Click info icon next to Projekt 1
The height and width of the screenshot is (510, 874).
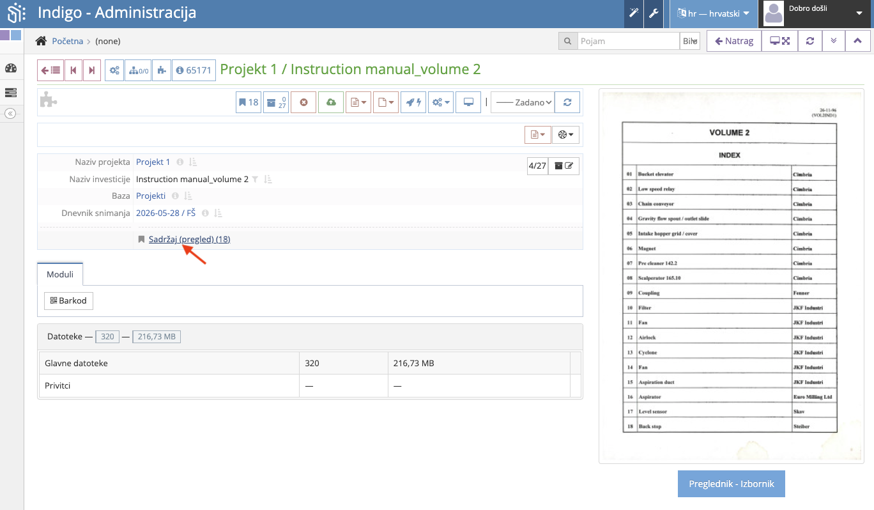(180, 162)
